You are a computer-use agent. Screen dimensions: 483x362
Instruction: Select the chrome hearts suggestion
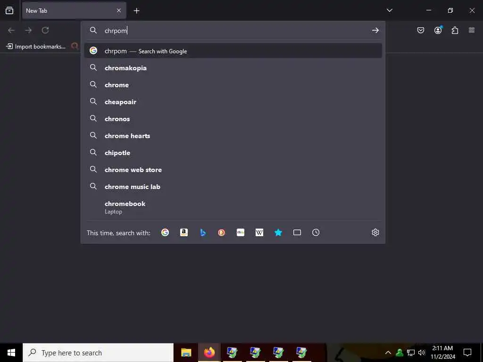pyautogui.click(x=233, y=135)
